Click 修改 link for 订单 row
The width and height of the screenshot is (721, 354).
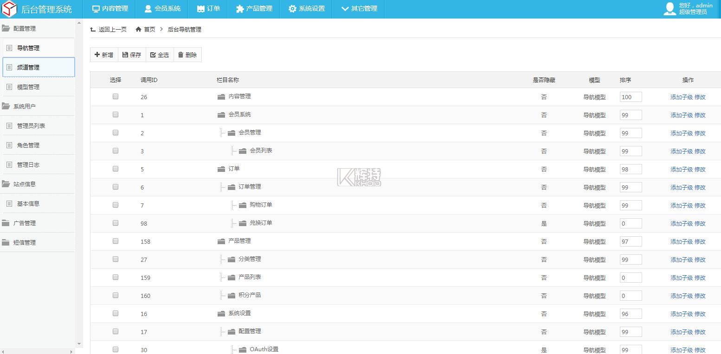click(x=700, y=169)
